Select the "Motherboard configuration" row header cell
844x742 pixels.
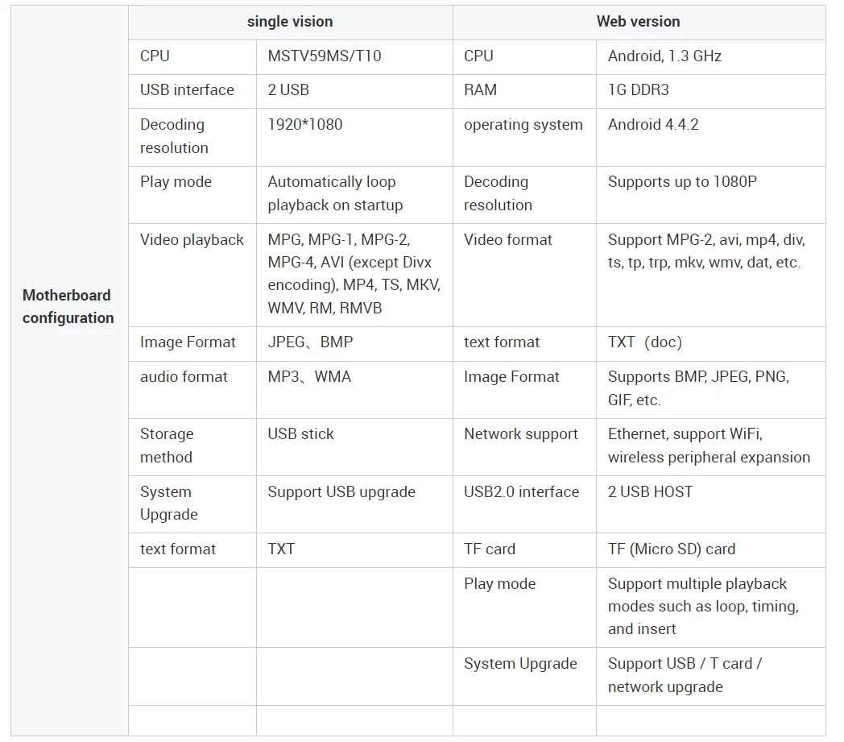tap(68, 306)
